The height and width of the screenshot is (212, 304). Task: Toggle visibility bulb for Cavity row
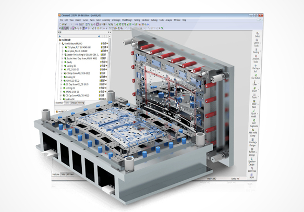click(101, 62)
